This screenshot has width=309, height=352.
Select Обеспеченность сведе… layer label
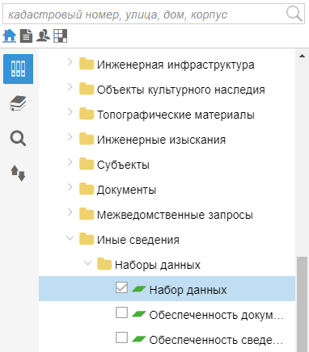click(x=216, y=340)
